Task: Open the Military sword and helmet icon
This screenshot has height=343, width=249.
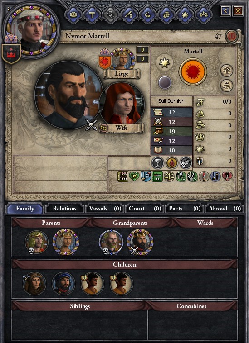Action: point(128,14)
